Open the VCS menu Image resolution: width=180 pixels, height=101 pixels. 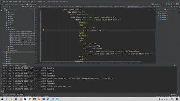pyautogui.click(x=35, y=1)
